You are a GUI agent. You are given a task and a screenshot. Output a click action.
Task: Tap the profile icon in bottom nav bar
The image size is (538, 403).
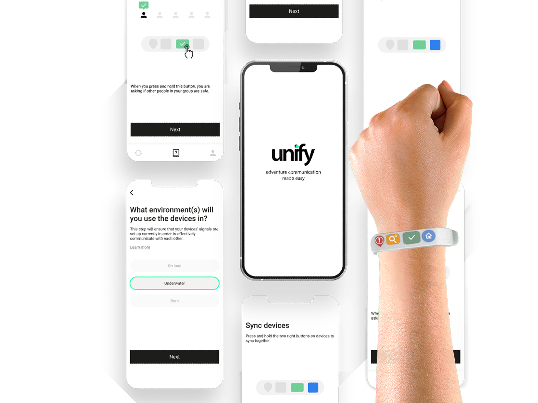pos(212,153)
